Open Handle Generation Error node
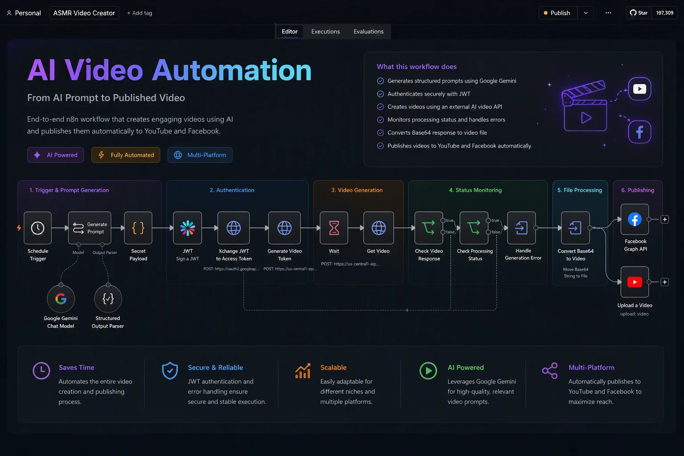 pyautogui.click(x=521, y=228)
